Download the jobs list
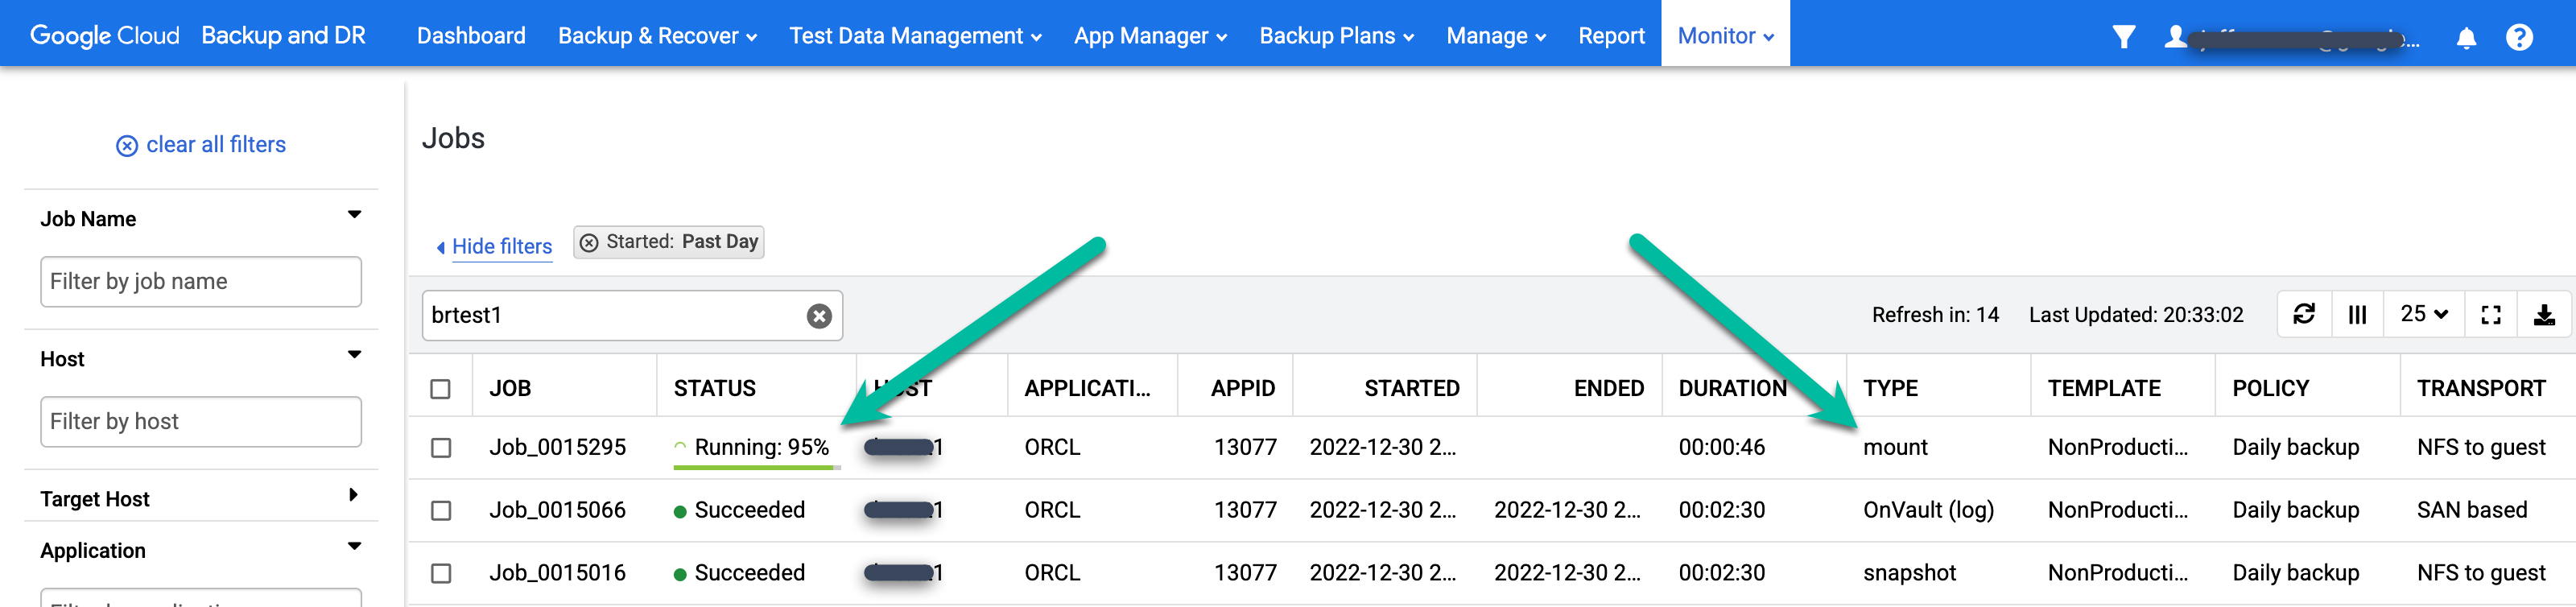The width and height of the screenshot is (2576, 607). coord(2544,315)
